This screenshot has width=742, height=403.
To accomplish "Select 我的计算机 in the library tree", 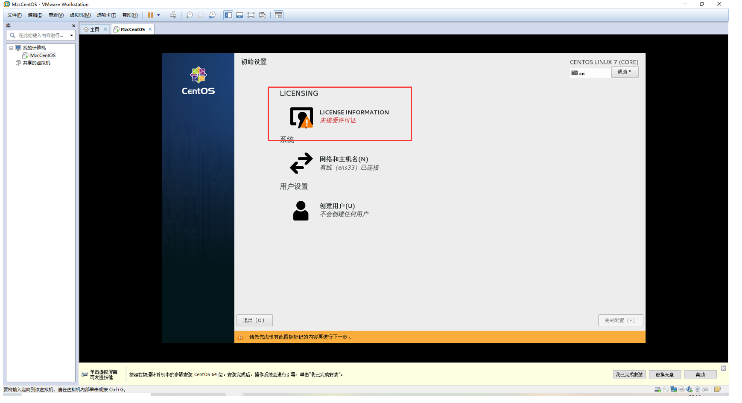I will click(x=34, y=48).
